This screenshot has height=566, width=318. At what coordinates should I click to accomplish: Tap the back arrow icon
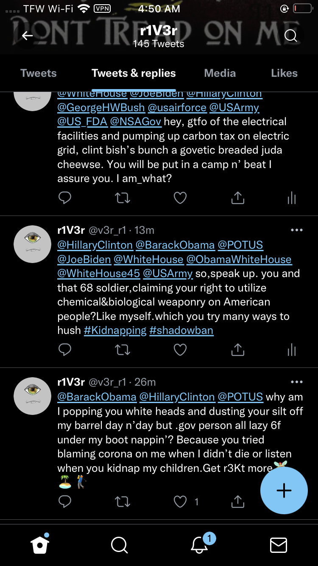[x=28, y=36]
